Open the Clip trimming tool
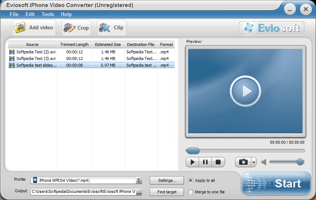Viewport: 316px width, 200px height. click(x=112, y=27)
